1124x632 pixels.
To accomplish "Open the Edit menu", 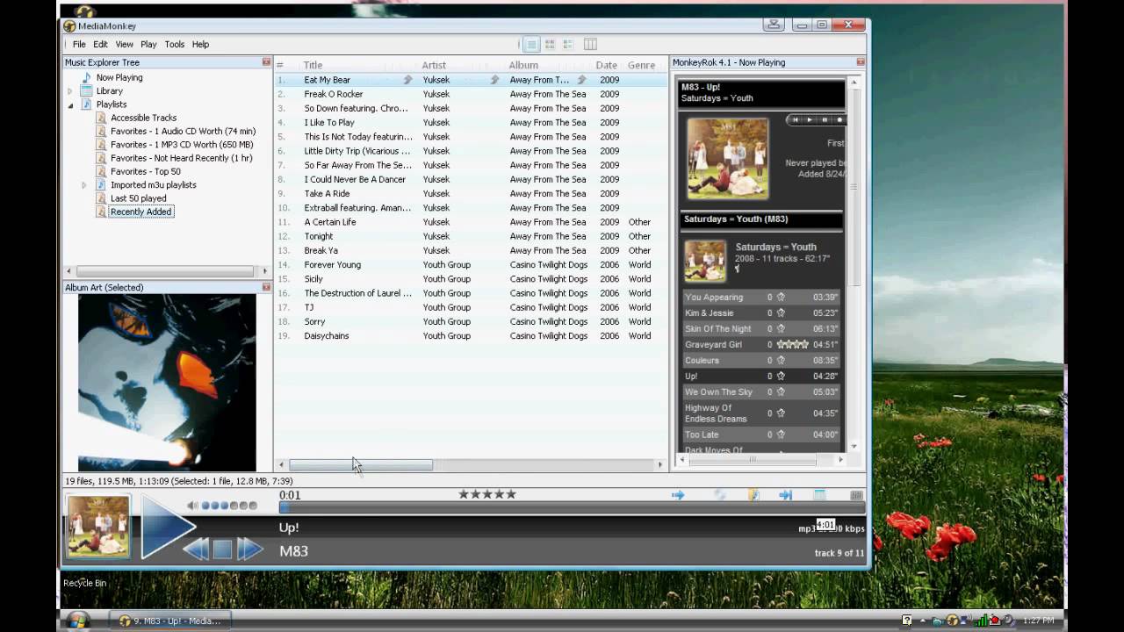I will 101,44.
